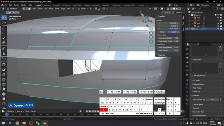Uncheck the Blueprint collection exclude checkbox
Viewport: 224px width, 126px height.
[216, 15]
